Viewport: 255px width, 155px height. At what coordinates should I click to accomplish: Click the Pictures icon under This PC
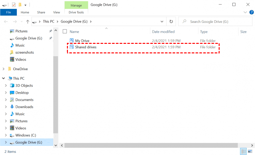12,121
